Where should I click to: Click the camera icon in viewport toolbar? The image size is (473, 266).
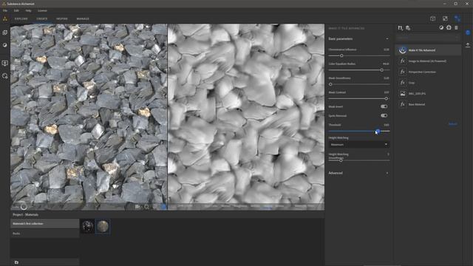tap(137, 207)
